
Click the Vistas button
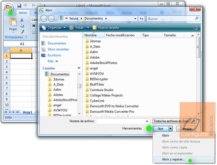76,27
